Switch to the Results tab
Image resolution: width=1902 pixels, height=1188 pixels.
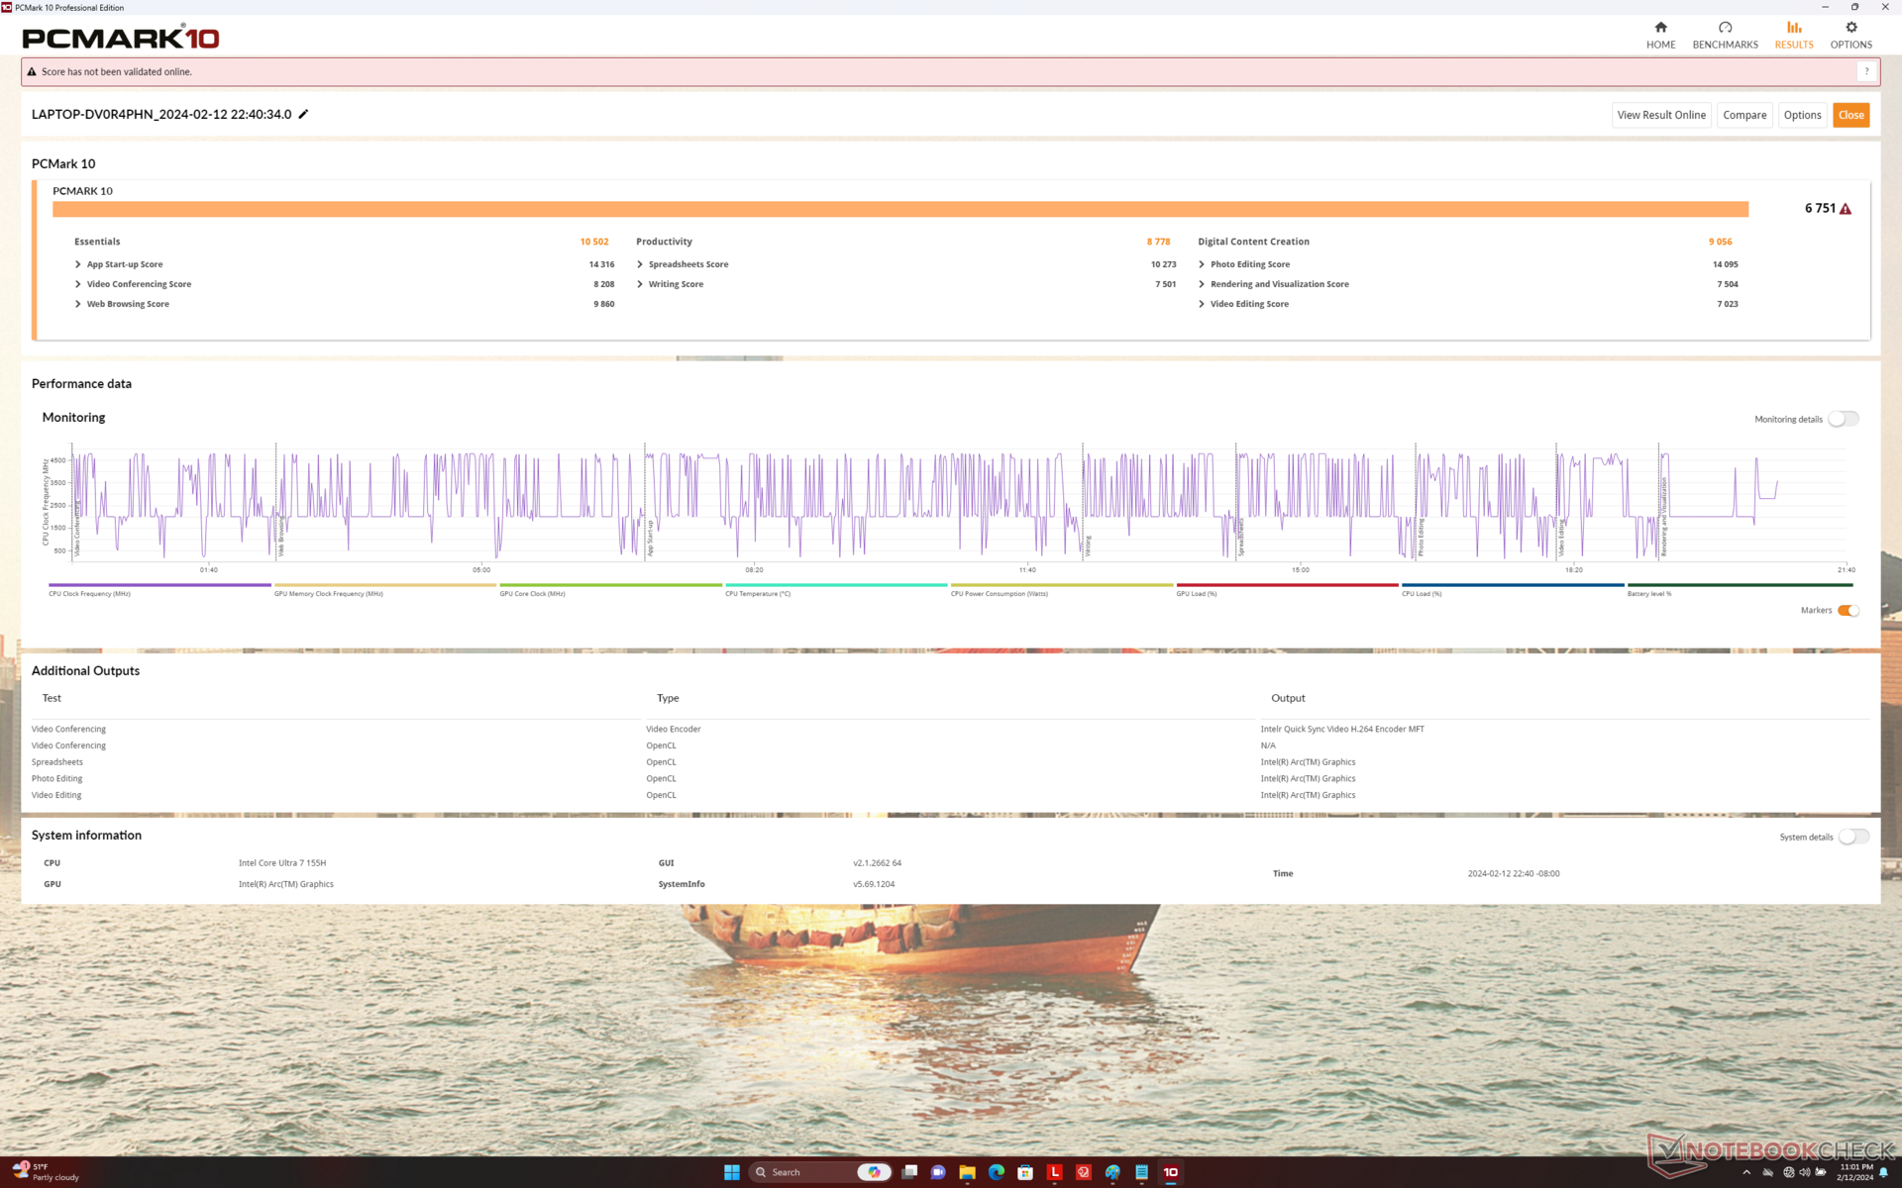click(1793, 35)
